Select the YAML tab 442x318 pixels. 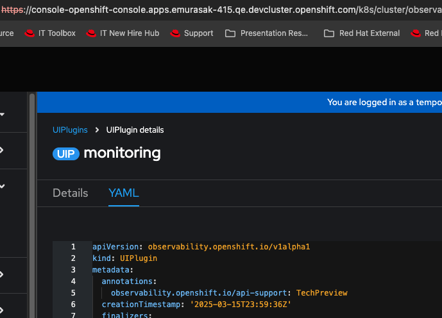click(124, 193)
